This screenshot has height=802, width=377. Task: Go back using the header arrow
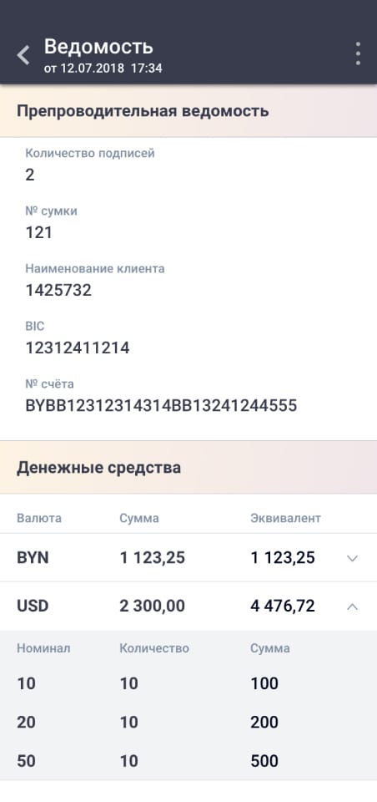pyautogui.click(x=23, y=55)
